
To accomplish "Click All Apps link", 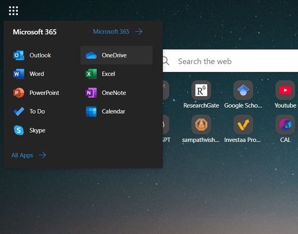I will pyautogui.click(x=29, y=155).
